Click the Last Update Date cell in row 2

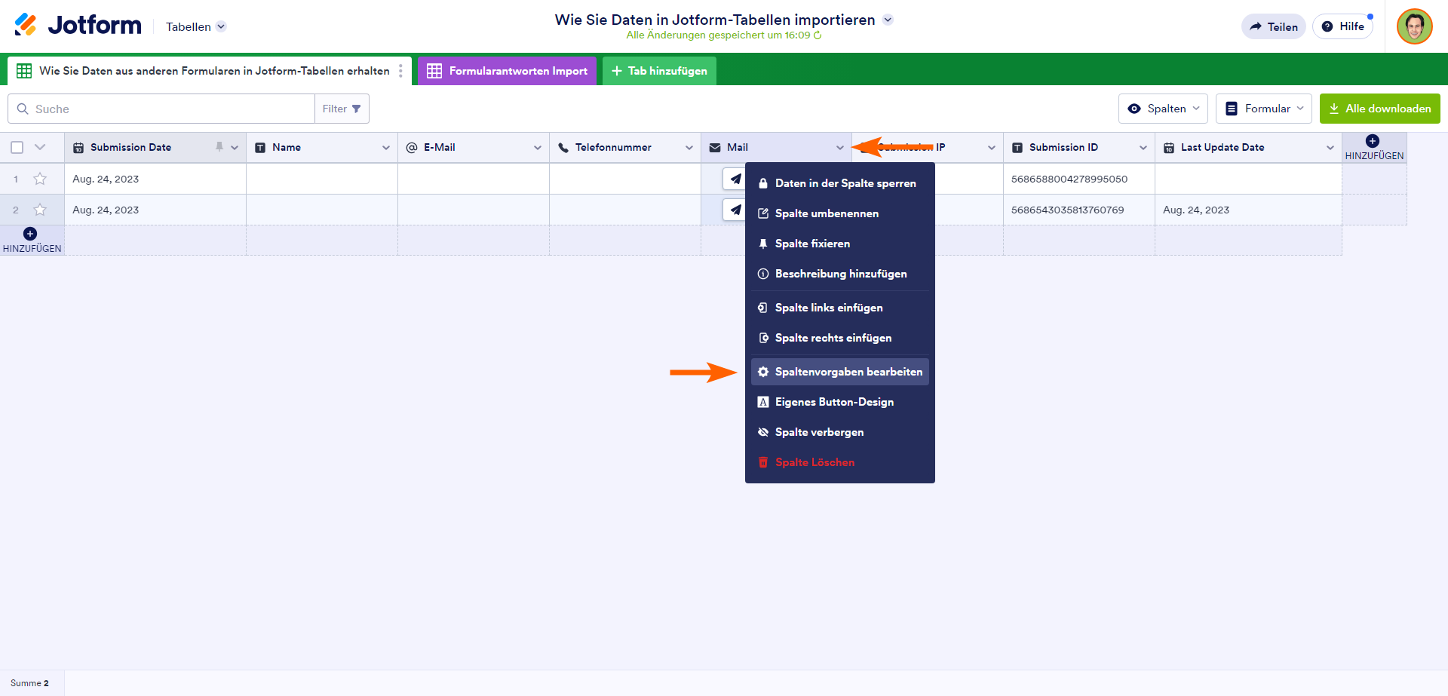point(1248,210)
